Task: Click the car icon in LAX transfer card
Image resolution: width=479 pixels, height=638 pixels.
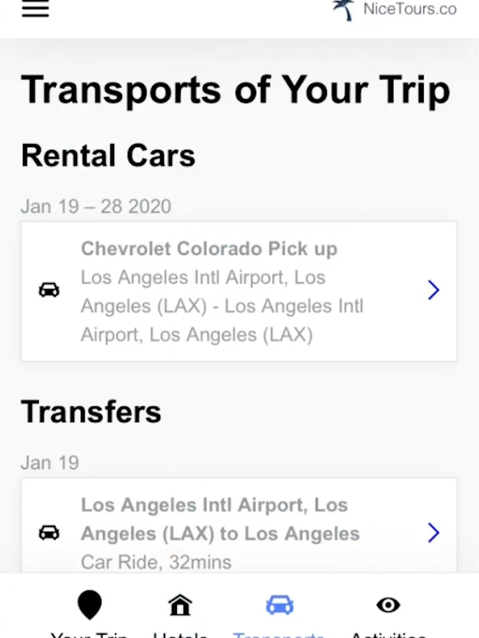Action: 49,532
